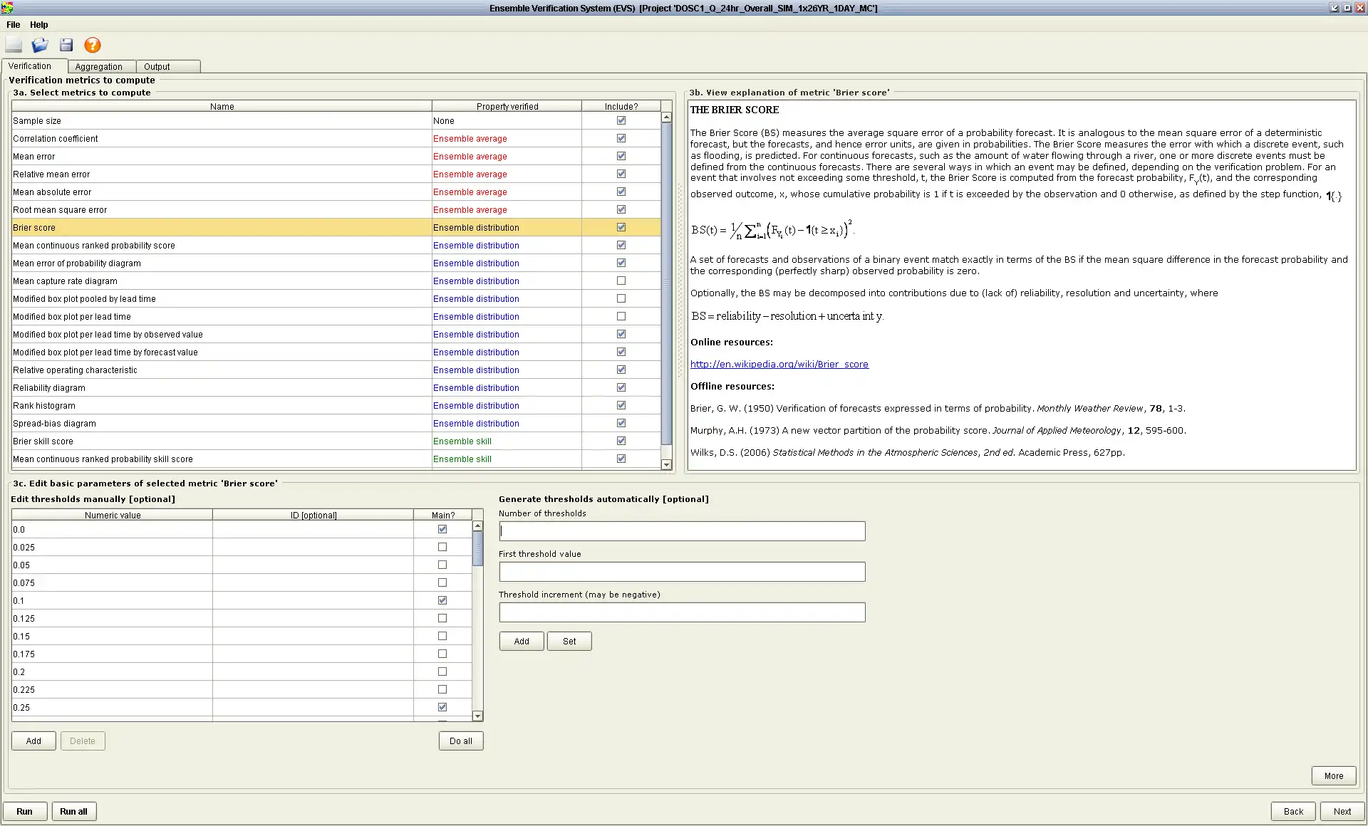Screen dimensions: 1368x826
Task: Click the metrics table vertical scrollbar thumb
Action: (x=666, y=285)
